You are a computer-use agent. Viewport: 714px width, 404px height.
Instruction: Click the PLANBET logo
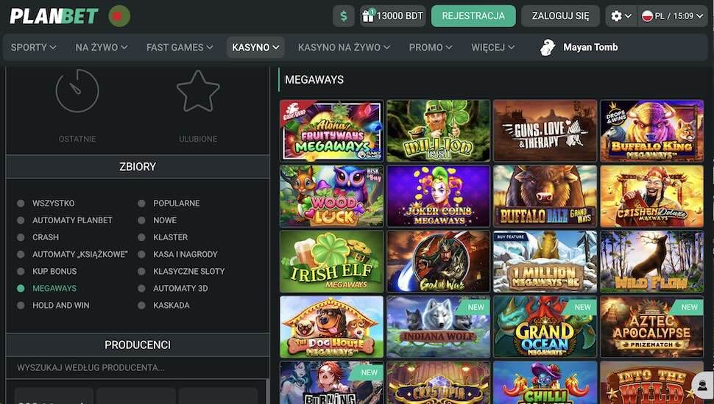pyautogui.click(x=54, y=16)
